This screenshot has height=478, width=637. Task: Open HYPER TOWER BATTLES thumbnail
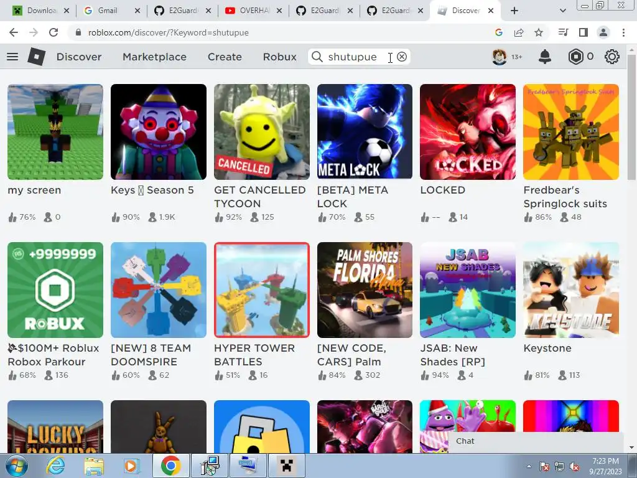pos(262,290)
